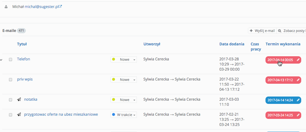Click pencil icon on blue 2017-04-14 14:24 deadline
306x132 pixels.
click(298, 100)
